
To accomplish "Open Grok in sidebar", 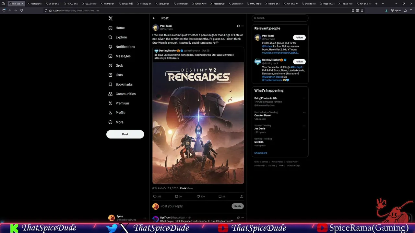I will click(x=116, y=65).
